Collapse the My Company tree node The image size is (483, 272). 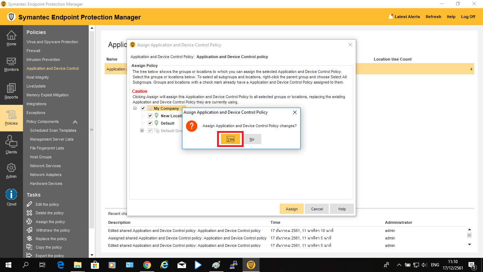point(135,108)
